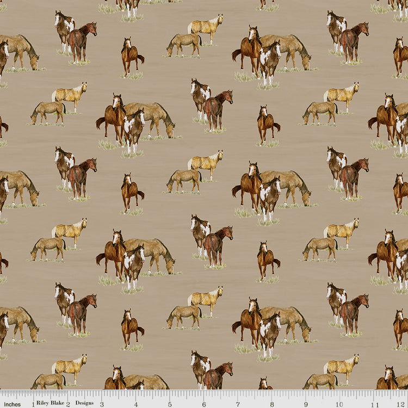Click the "Riley Blake" text on the ruler
This screenshot has height=408, width=408.
pos(50,403)
